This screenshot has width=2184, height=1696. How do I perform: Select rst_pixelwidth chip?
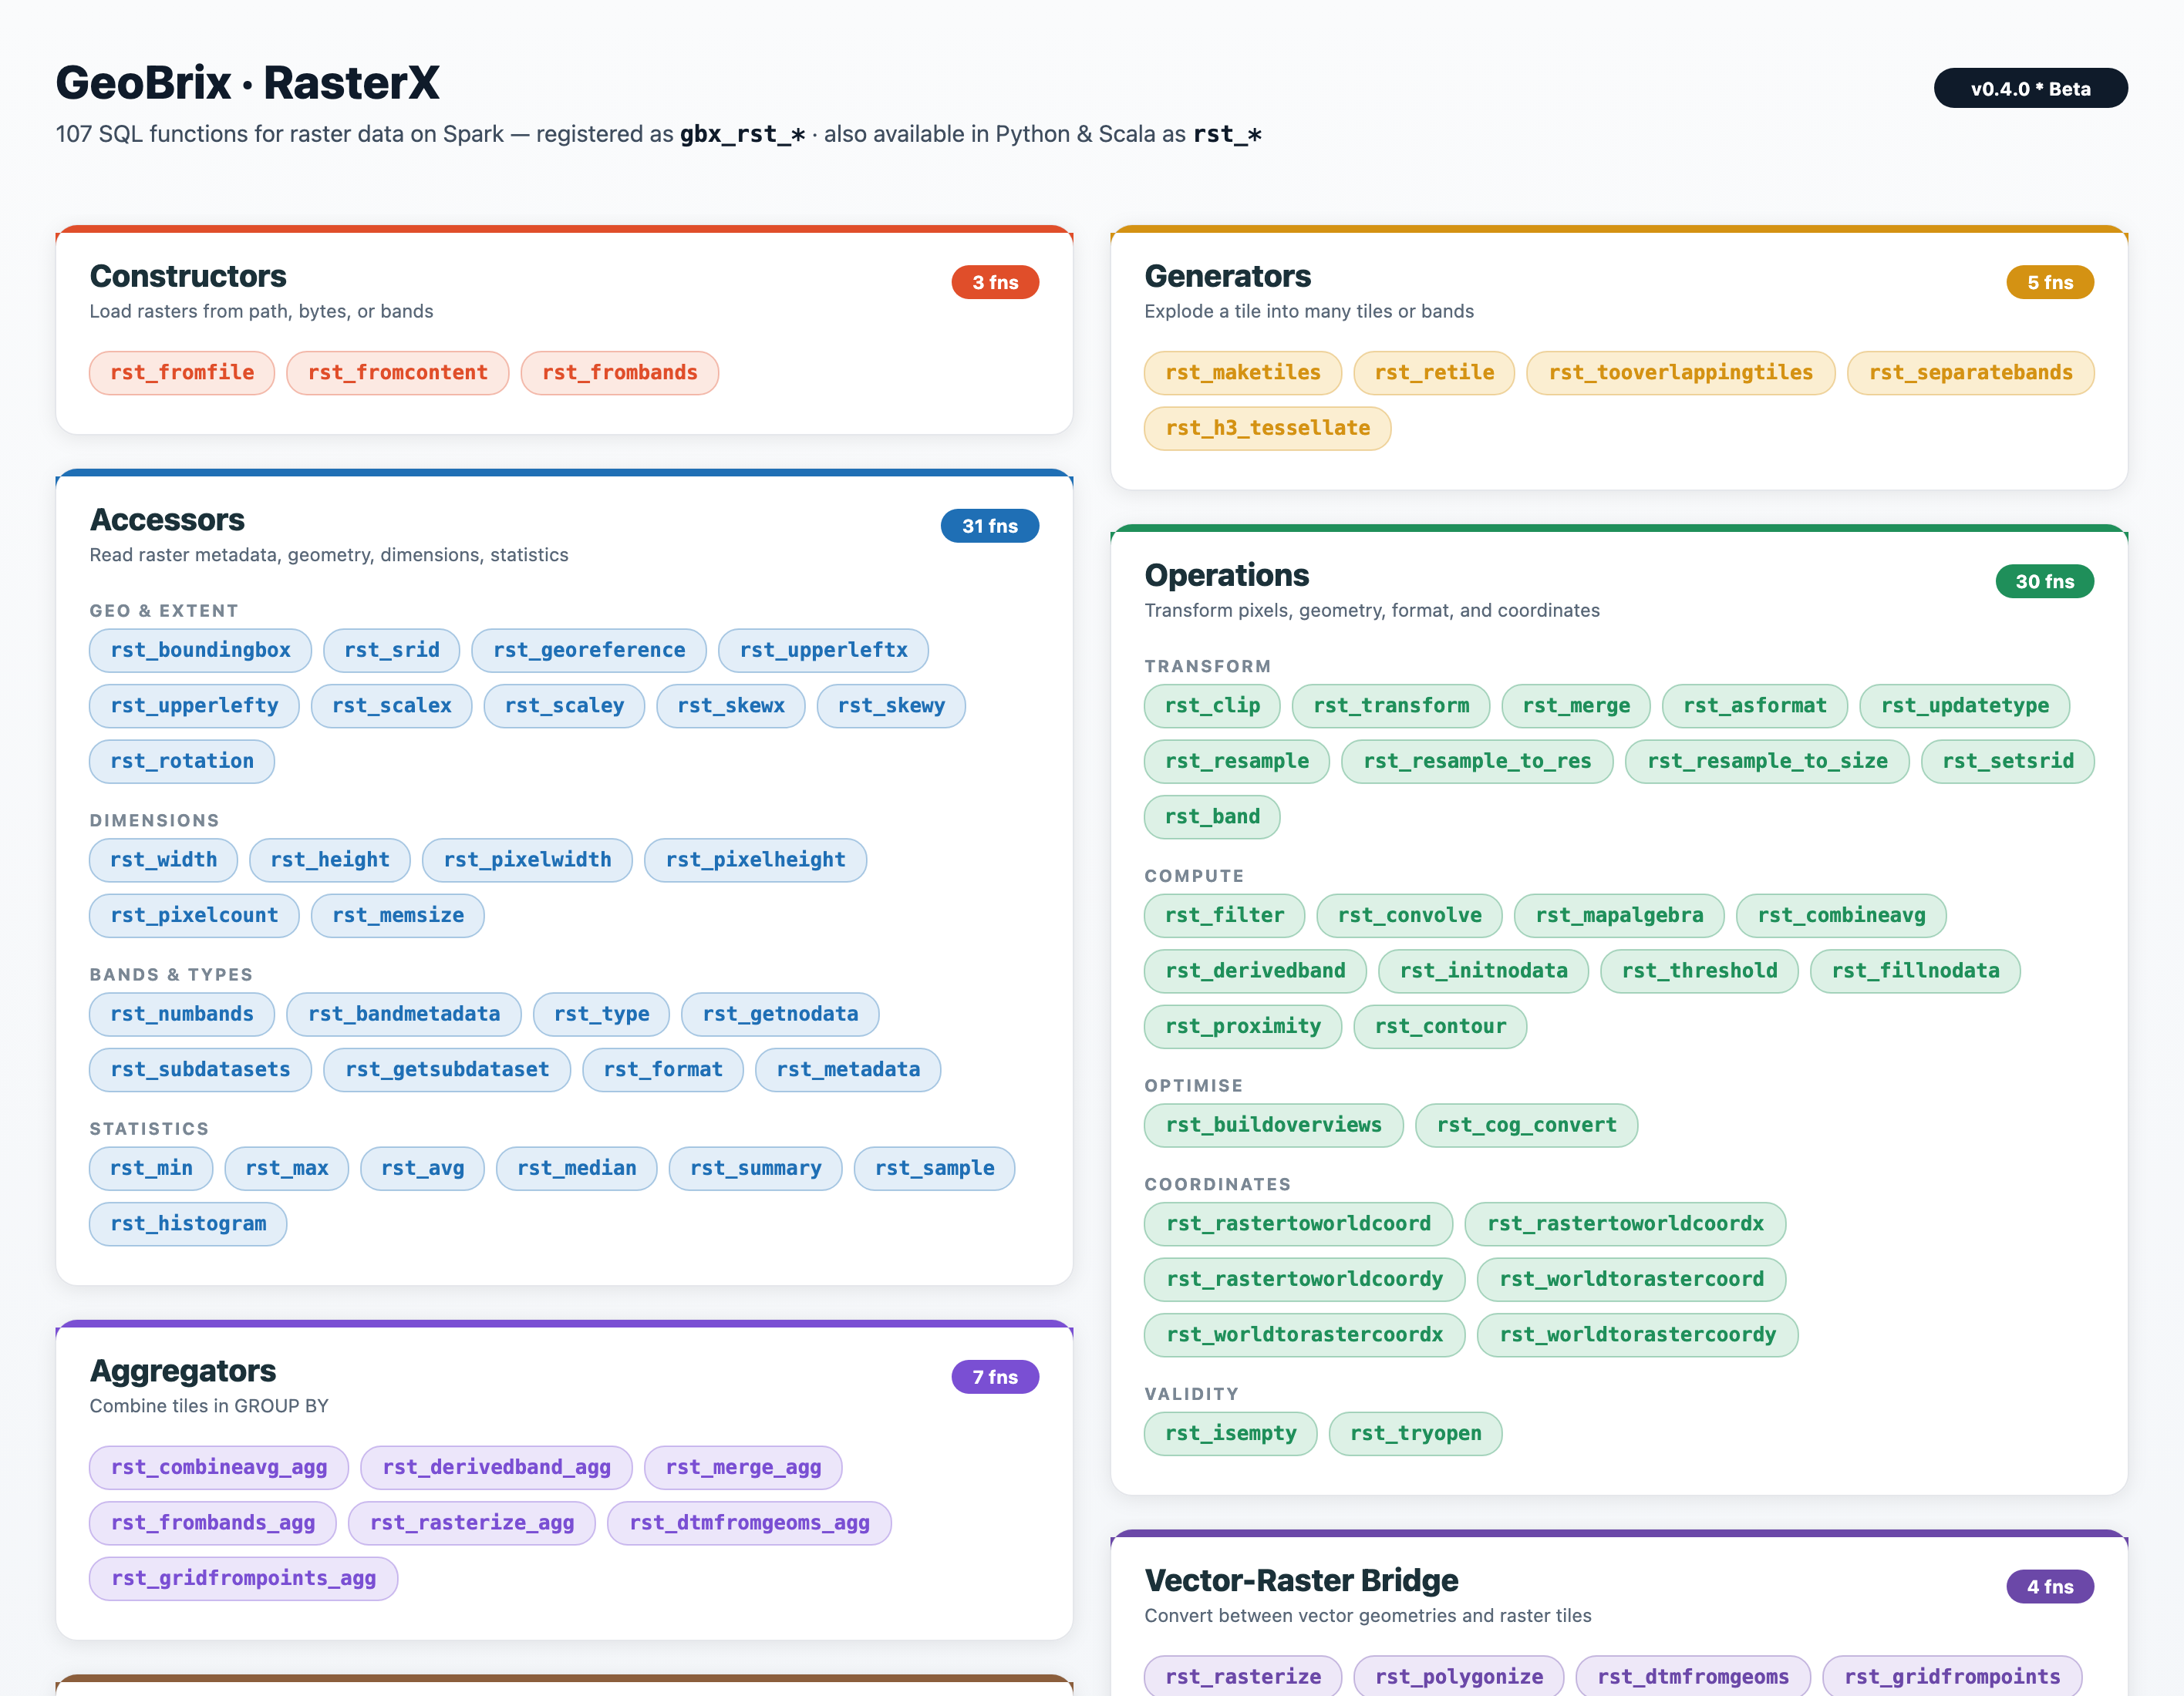click(x=527, y=860)
